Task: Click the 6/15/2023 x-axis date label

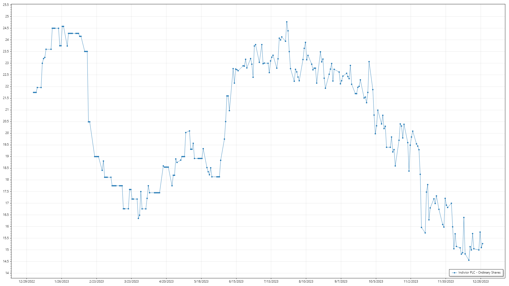Action: (236, 281)
